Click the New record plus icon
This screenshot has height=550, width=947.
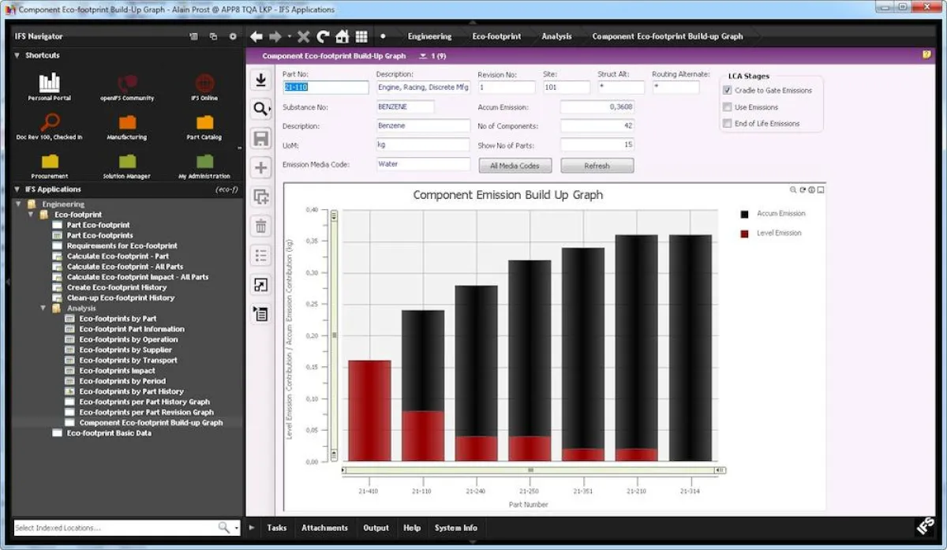tap(260, 167)
